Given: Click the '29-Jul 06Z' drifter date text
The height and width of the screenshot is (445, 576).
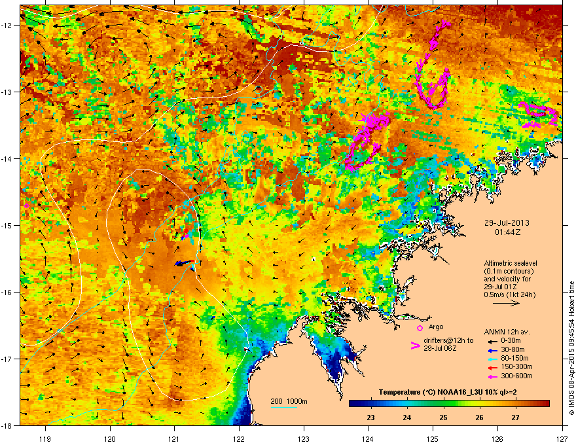Looking at the screenshot, I should coord(440,348).
